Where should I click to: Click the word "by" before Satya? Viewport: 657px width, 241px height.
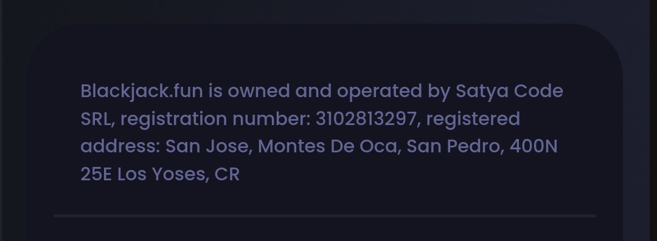click(439, 92)
